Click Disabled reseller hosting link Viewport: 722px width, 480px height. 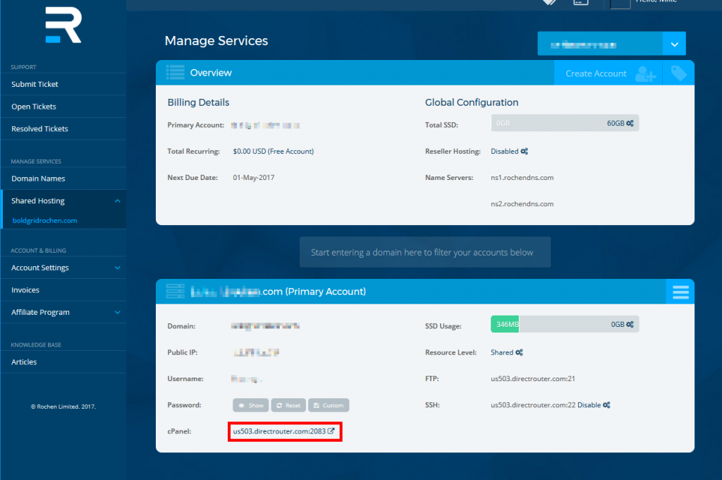point(504,151)
